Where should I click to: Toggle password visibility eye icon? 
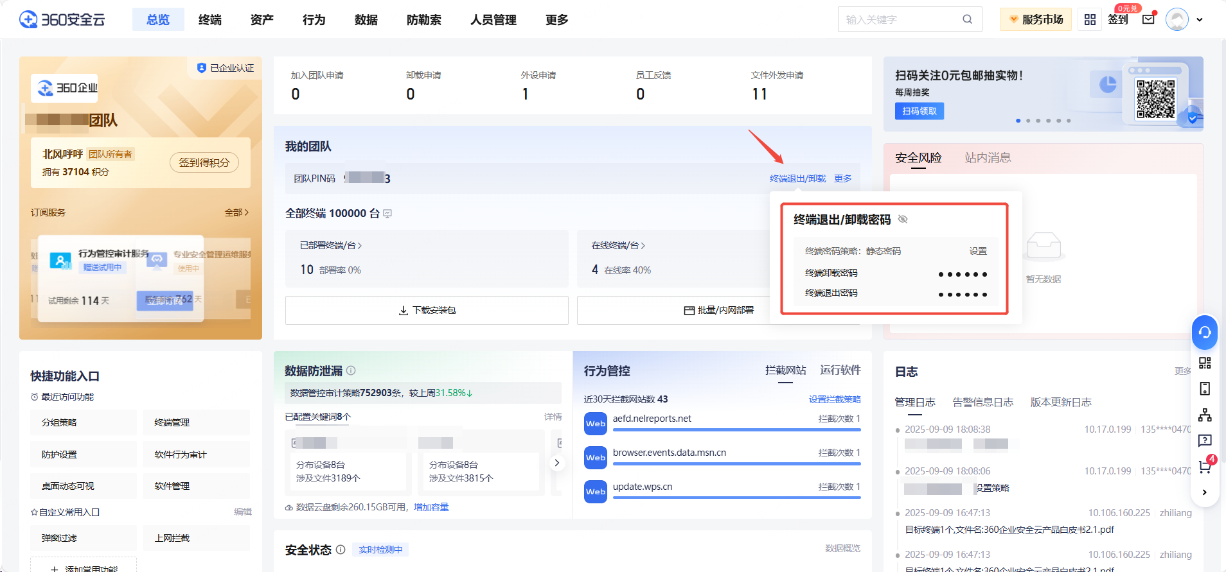click(x=903, y=220)
